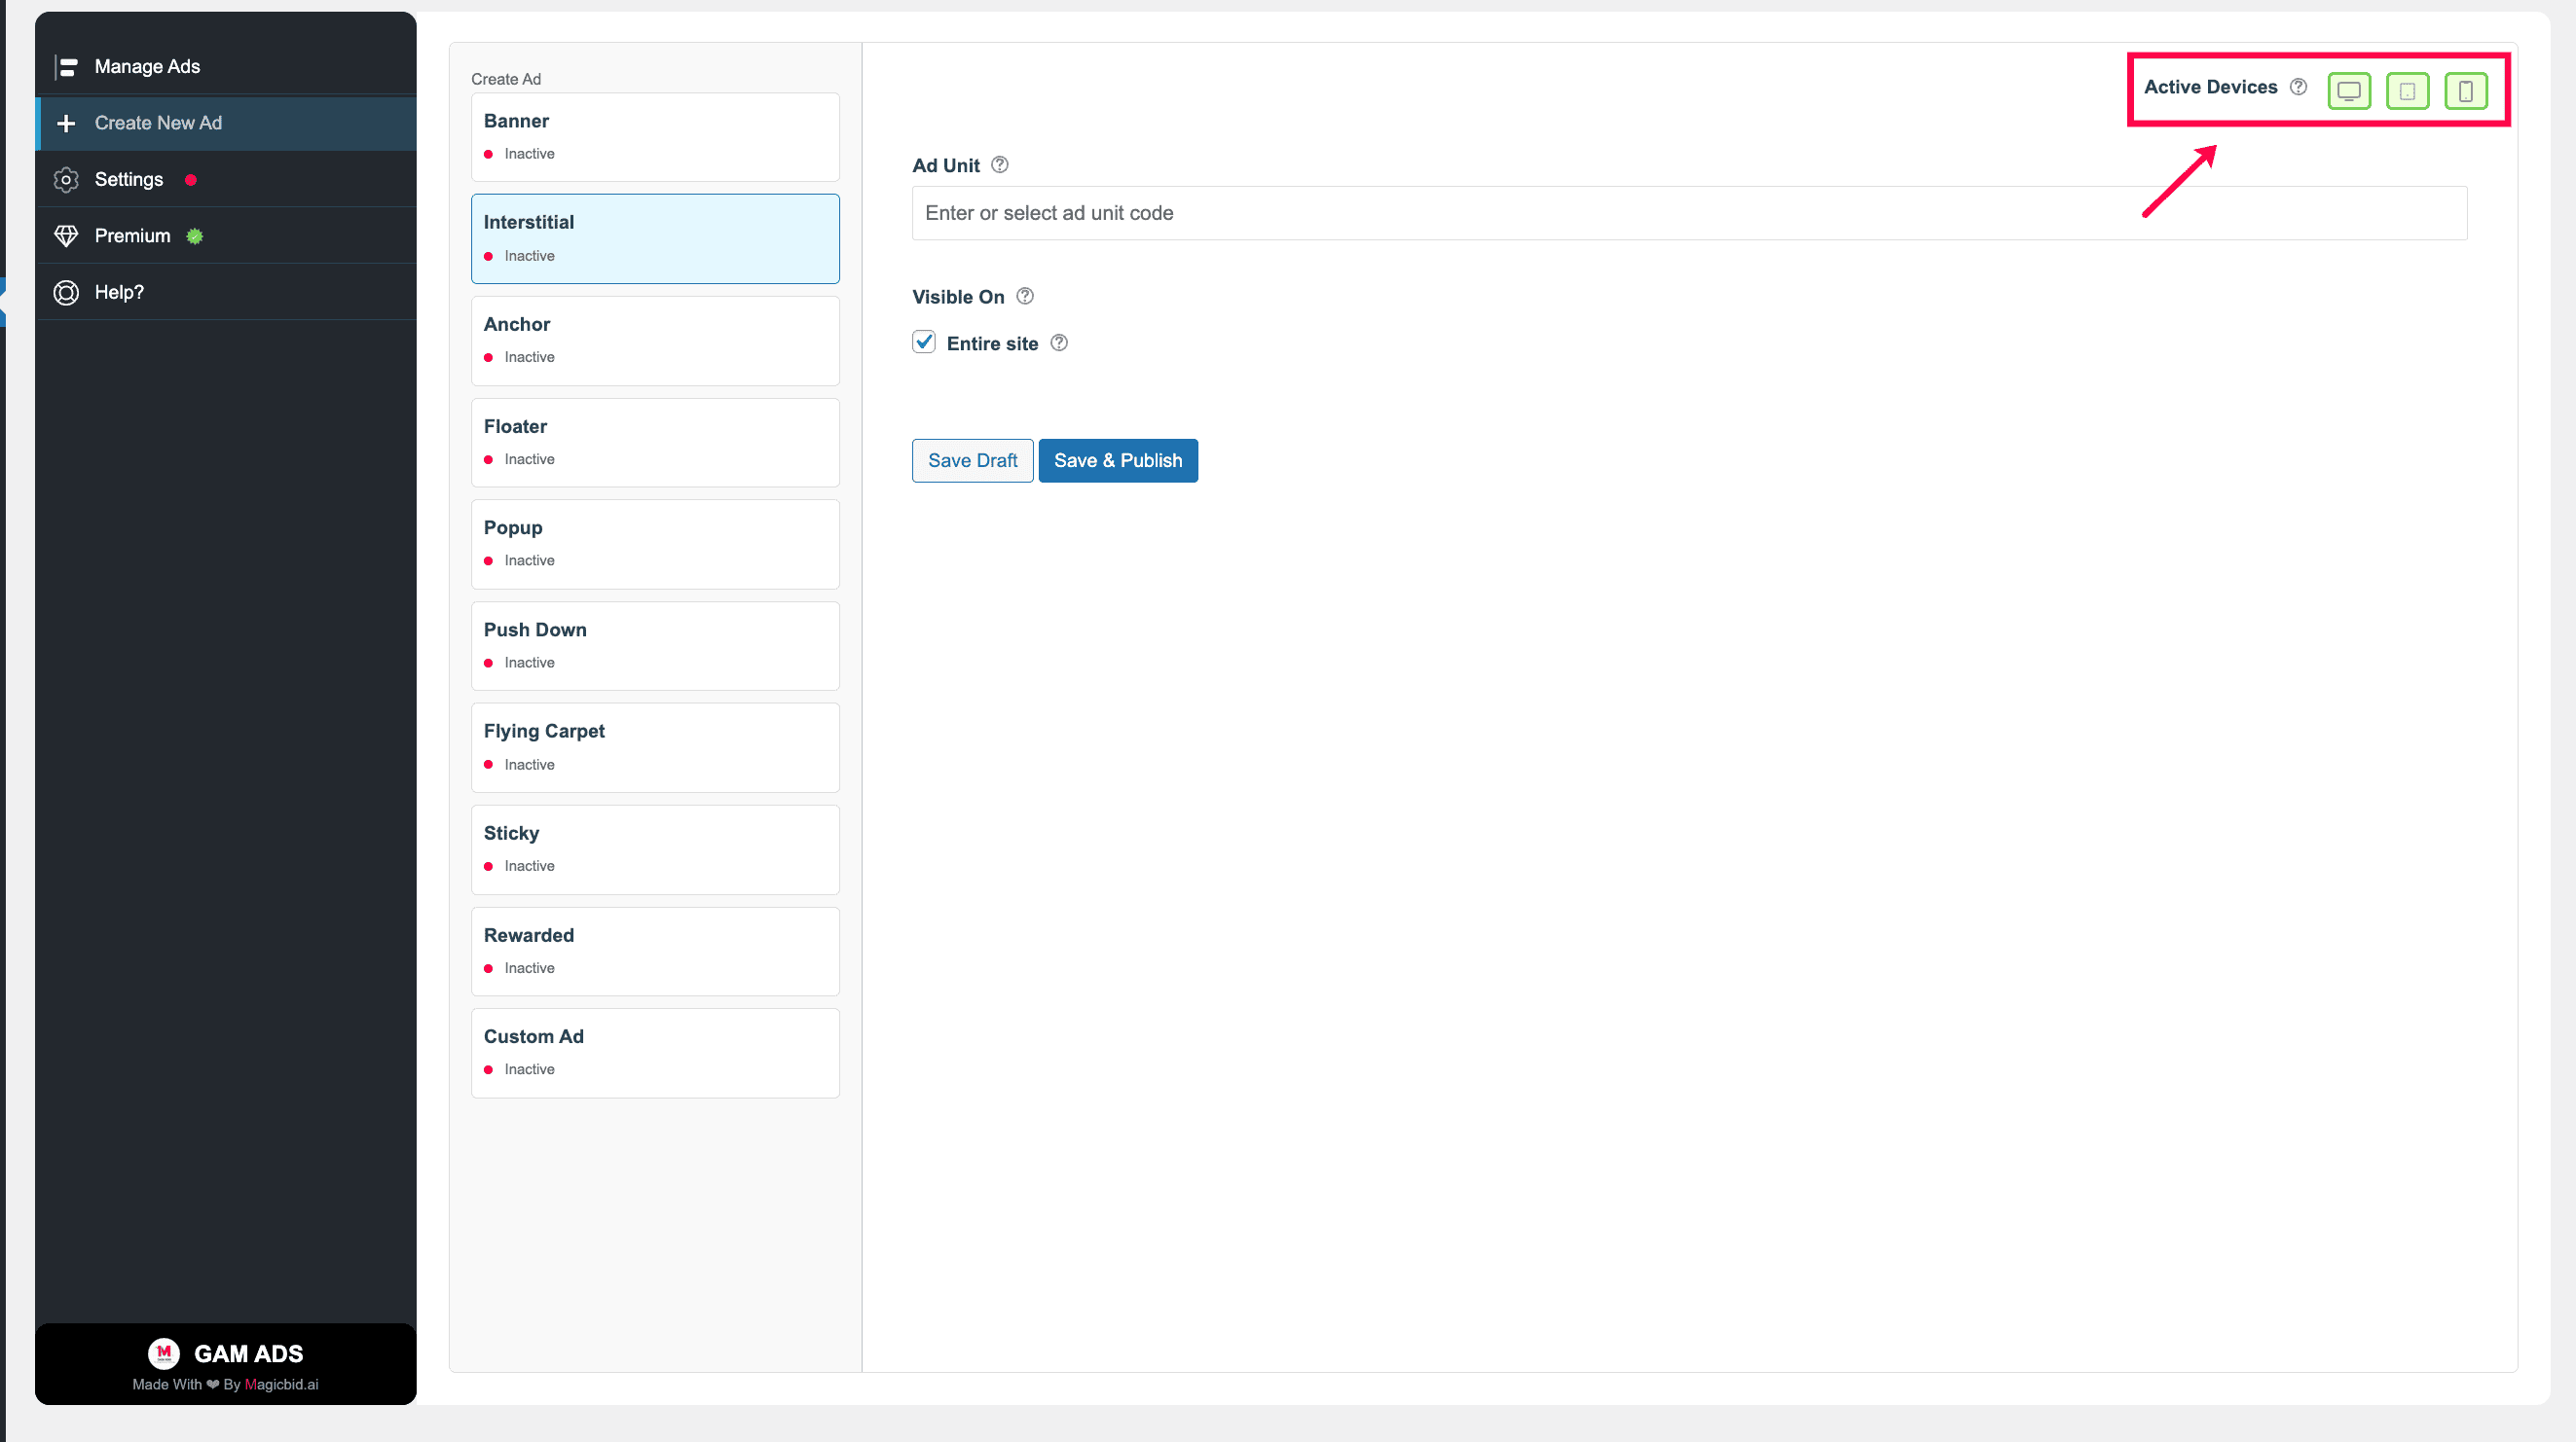
Task: Toggle the mobile phone device icon
Action: 2465,90
